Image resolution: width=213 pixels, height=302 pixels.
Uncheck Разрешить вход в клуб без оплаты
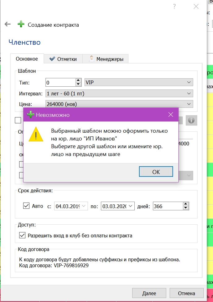(22, 236)
